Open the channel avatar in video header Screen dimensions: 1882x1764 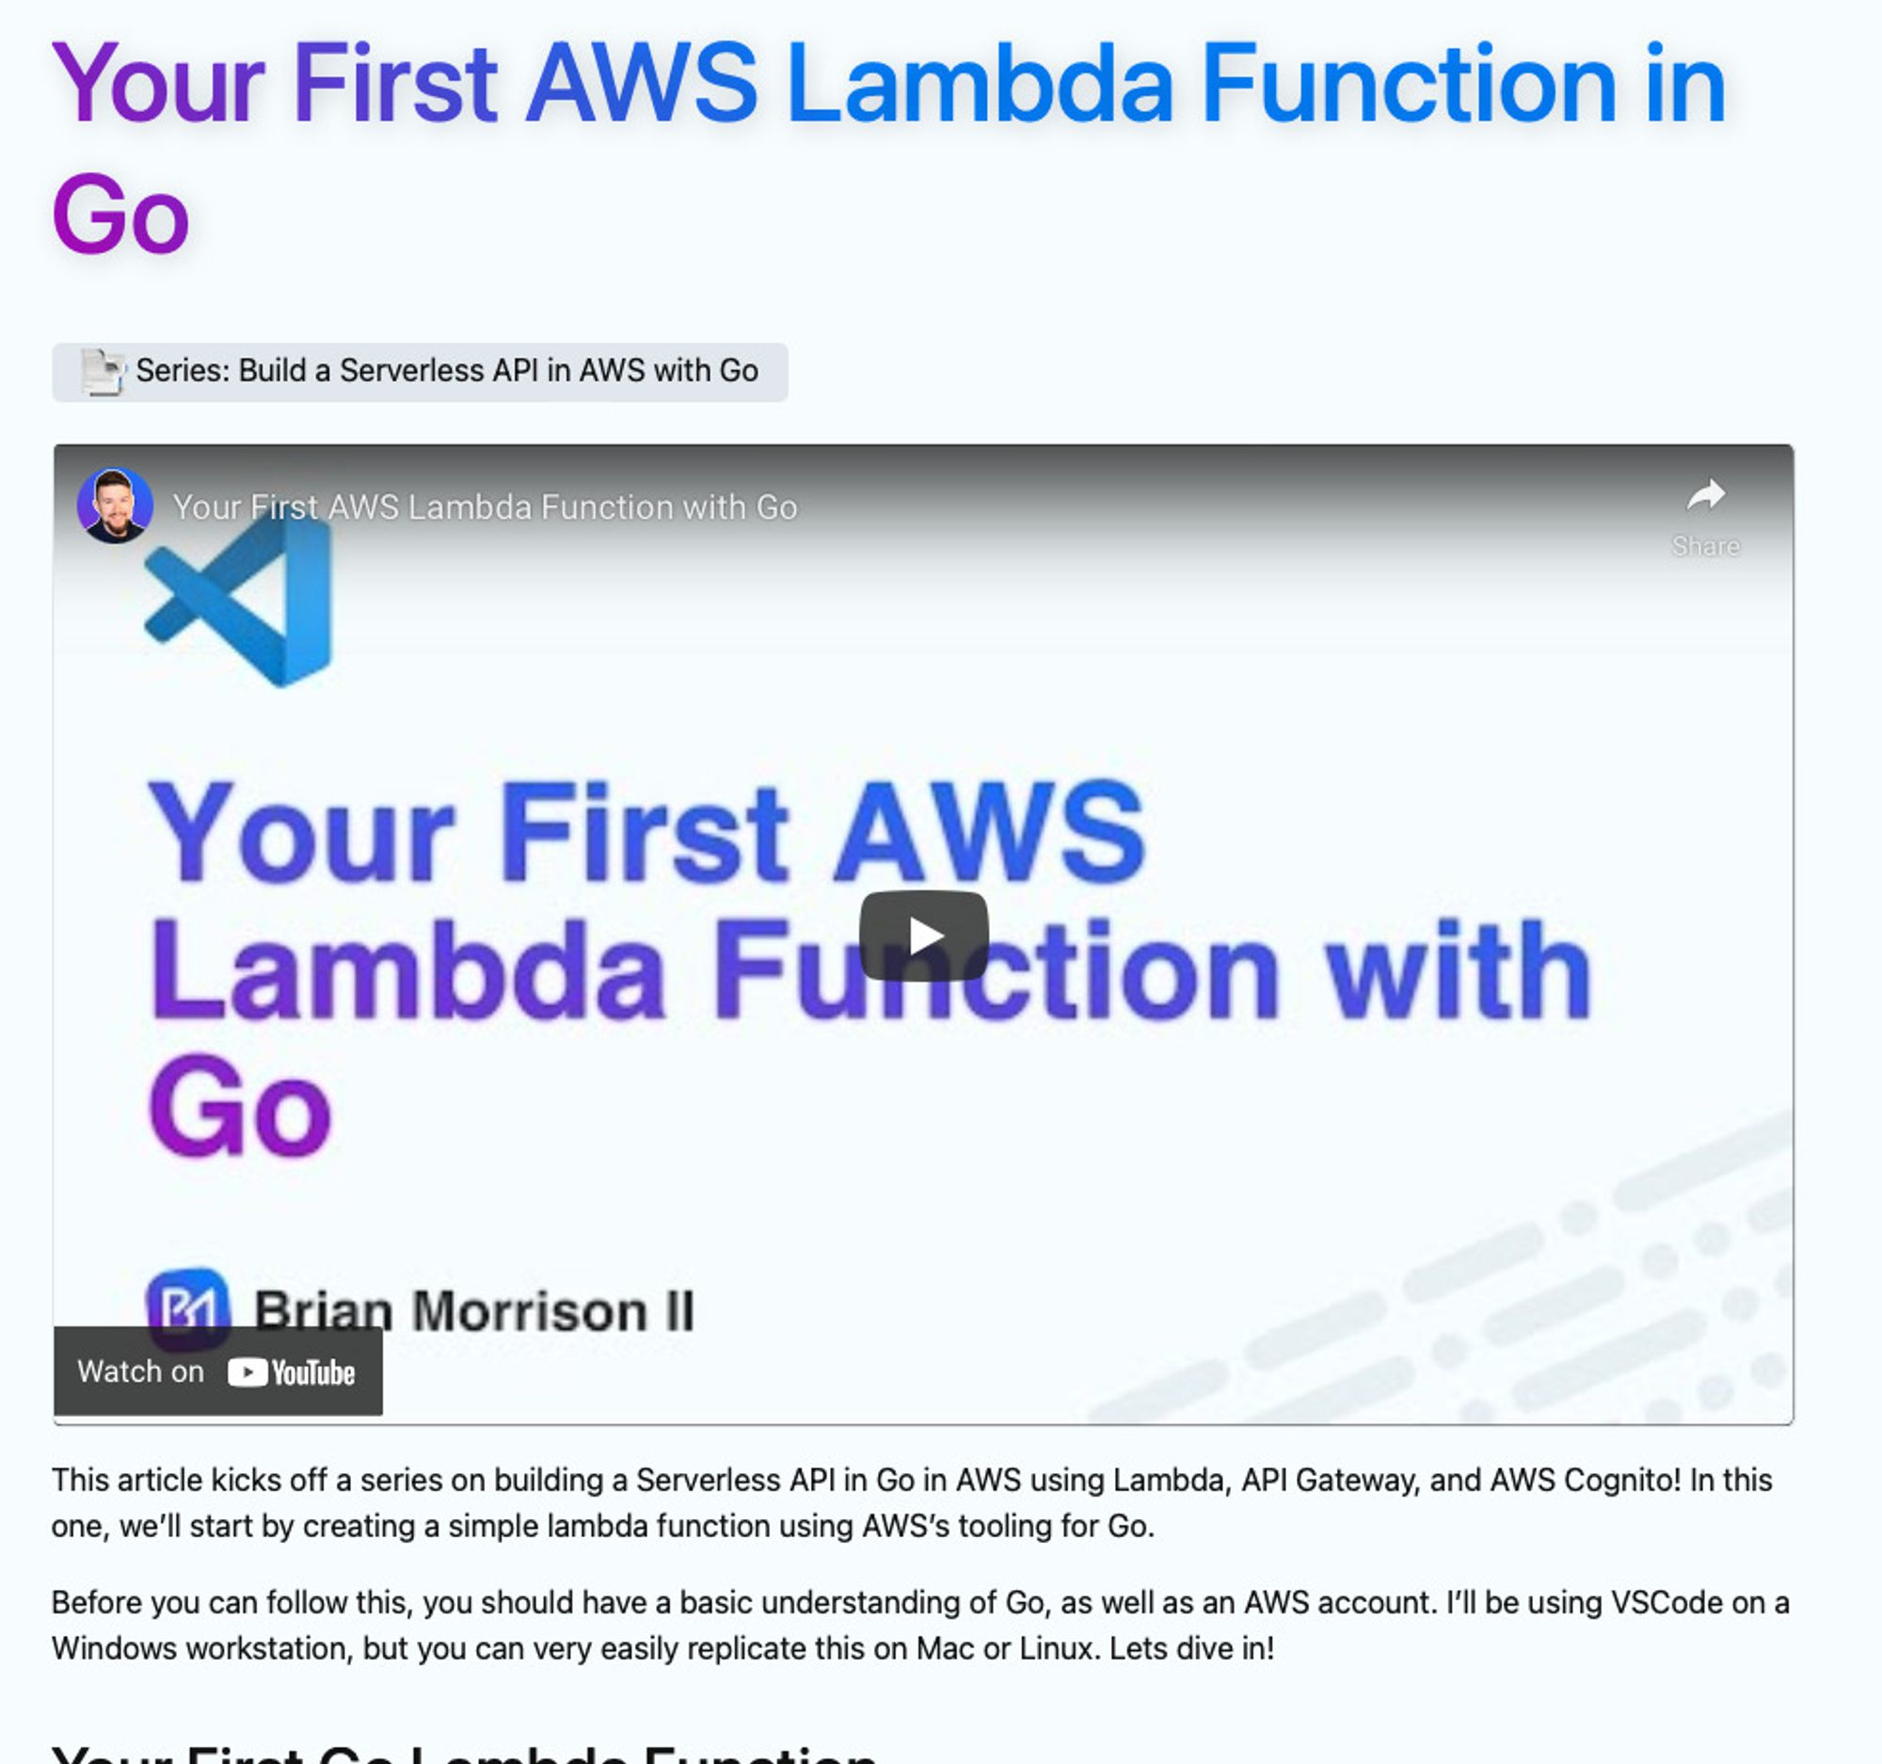point(115,505)
